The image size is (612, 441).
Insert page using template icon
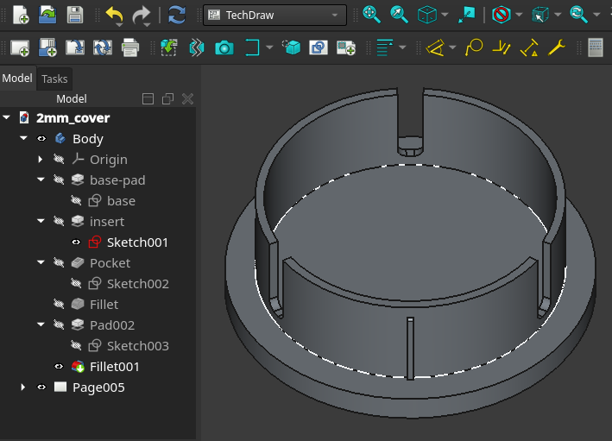(x=47, y=48)
